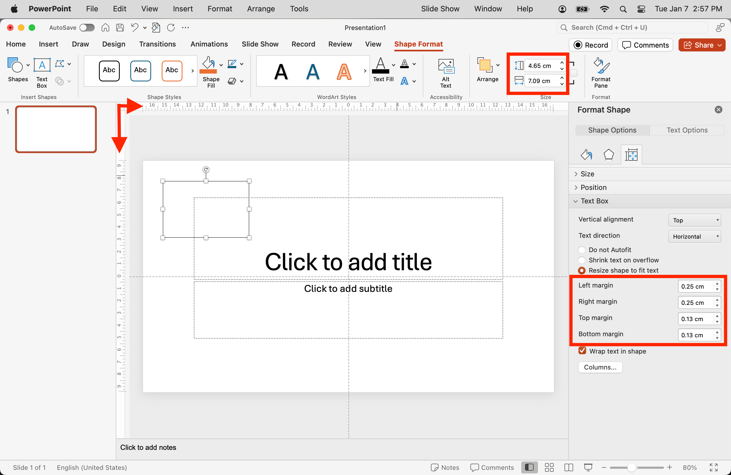Open the Shapes gallery icon
The image size is (731, 475).
point(15,65)
